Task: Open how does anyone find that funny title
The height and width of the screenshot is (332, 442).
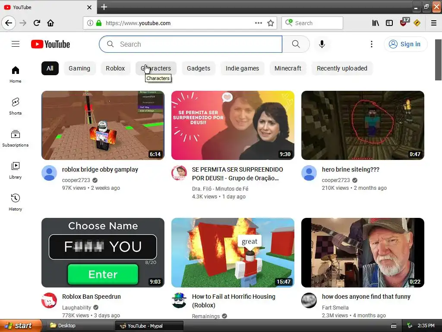Action: pos(366,297)
